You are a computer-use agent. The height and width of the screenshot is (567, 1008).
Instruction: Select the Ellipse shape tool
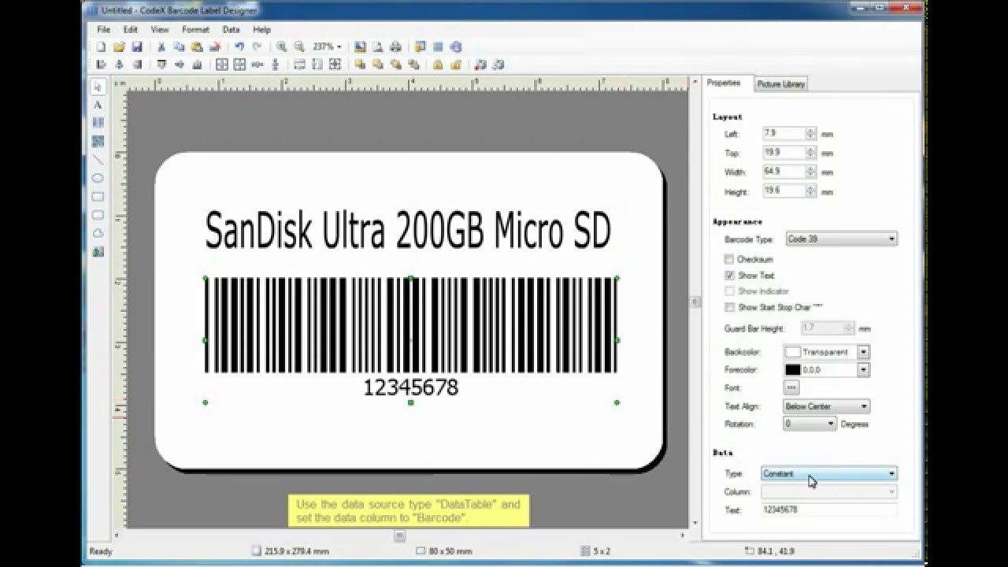coord(98,179)
